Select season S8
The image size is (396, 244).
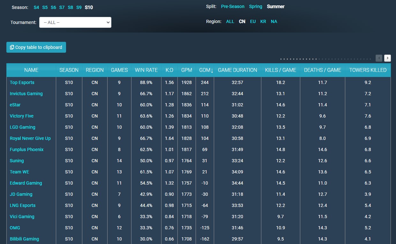[x=70, y=7]
